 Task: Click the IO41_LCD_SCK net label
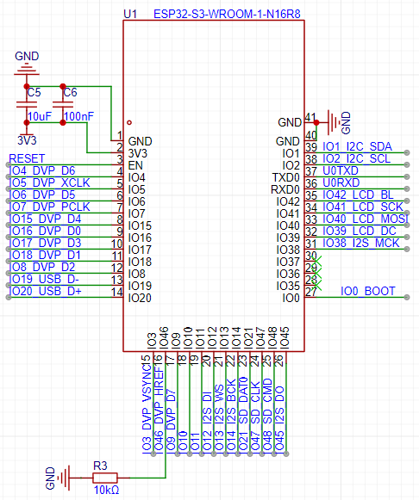click(363, 207)
